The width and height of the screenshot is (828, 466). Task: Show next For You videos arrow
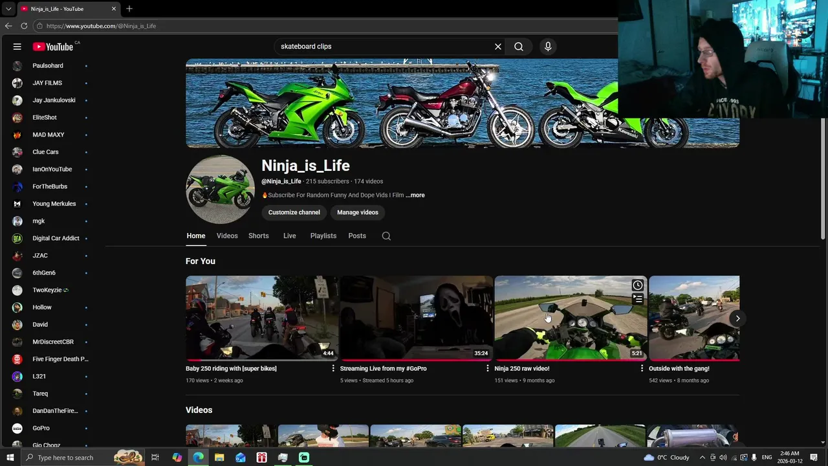(737, 318)
